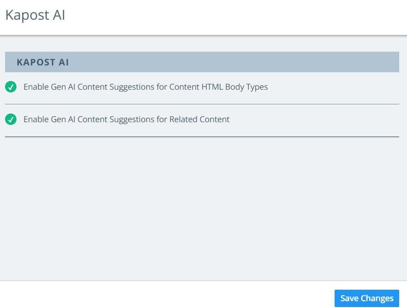Click the empty settings area below Related Content

click(x=202, y=206)
